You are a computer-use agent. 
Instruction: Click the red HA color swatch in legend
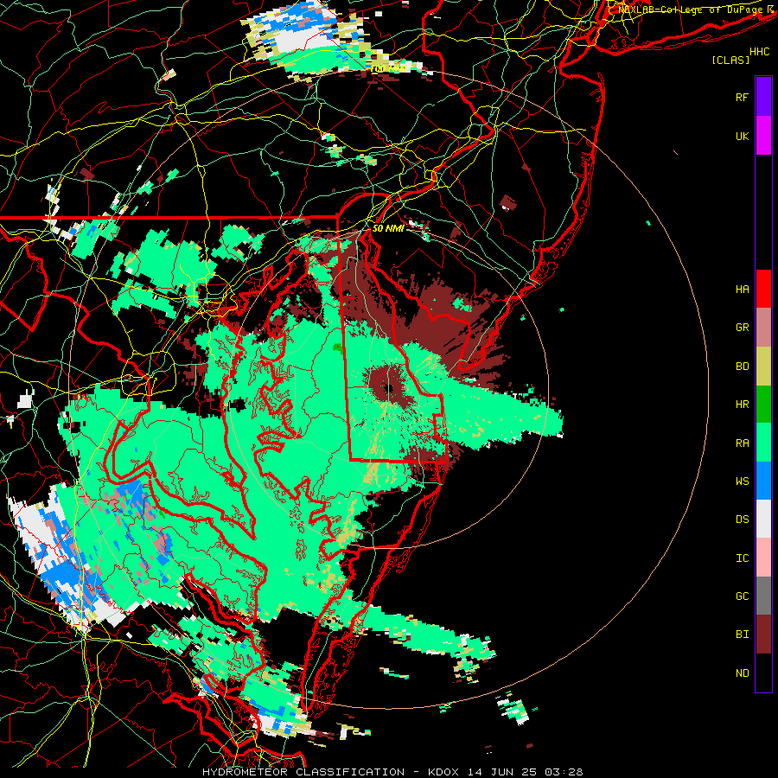763,289
